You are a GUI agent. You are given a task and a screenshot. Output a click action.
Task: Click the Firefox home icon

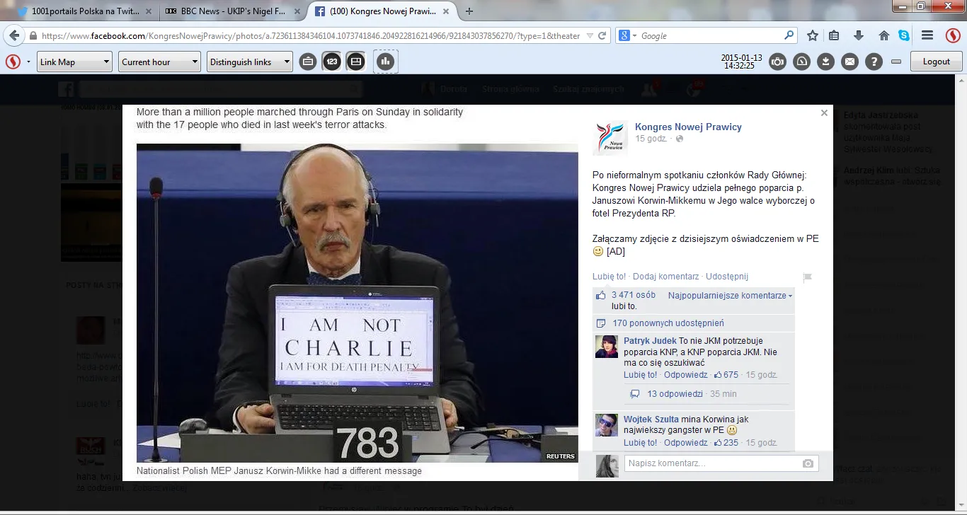click(x=883, y=35)
